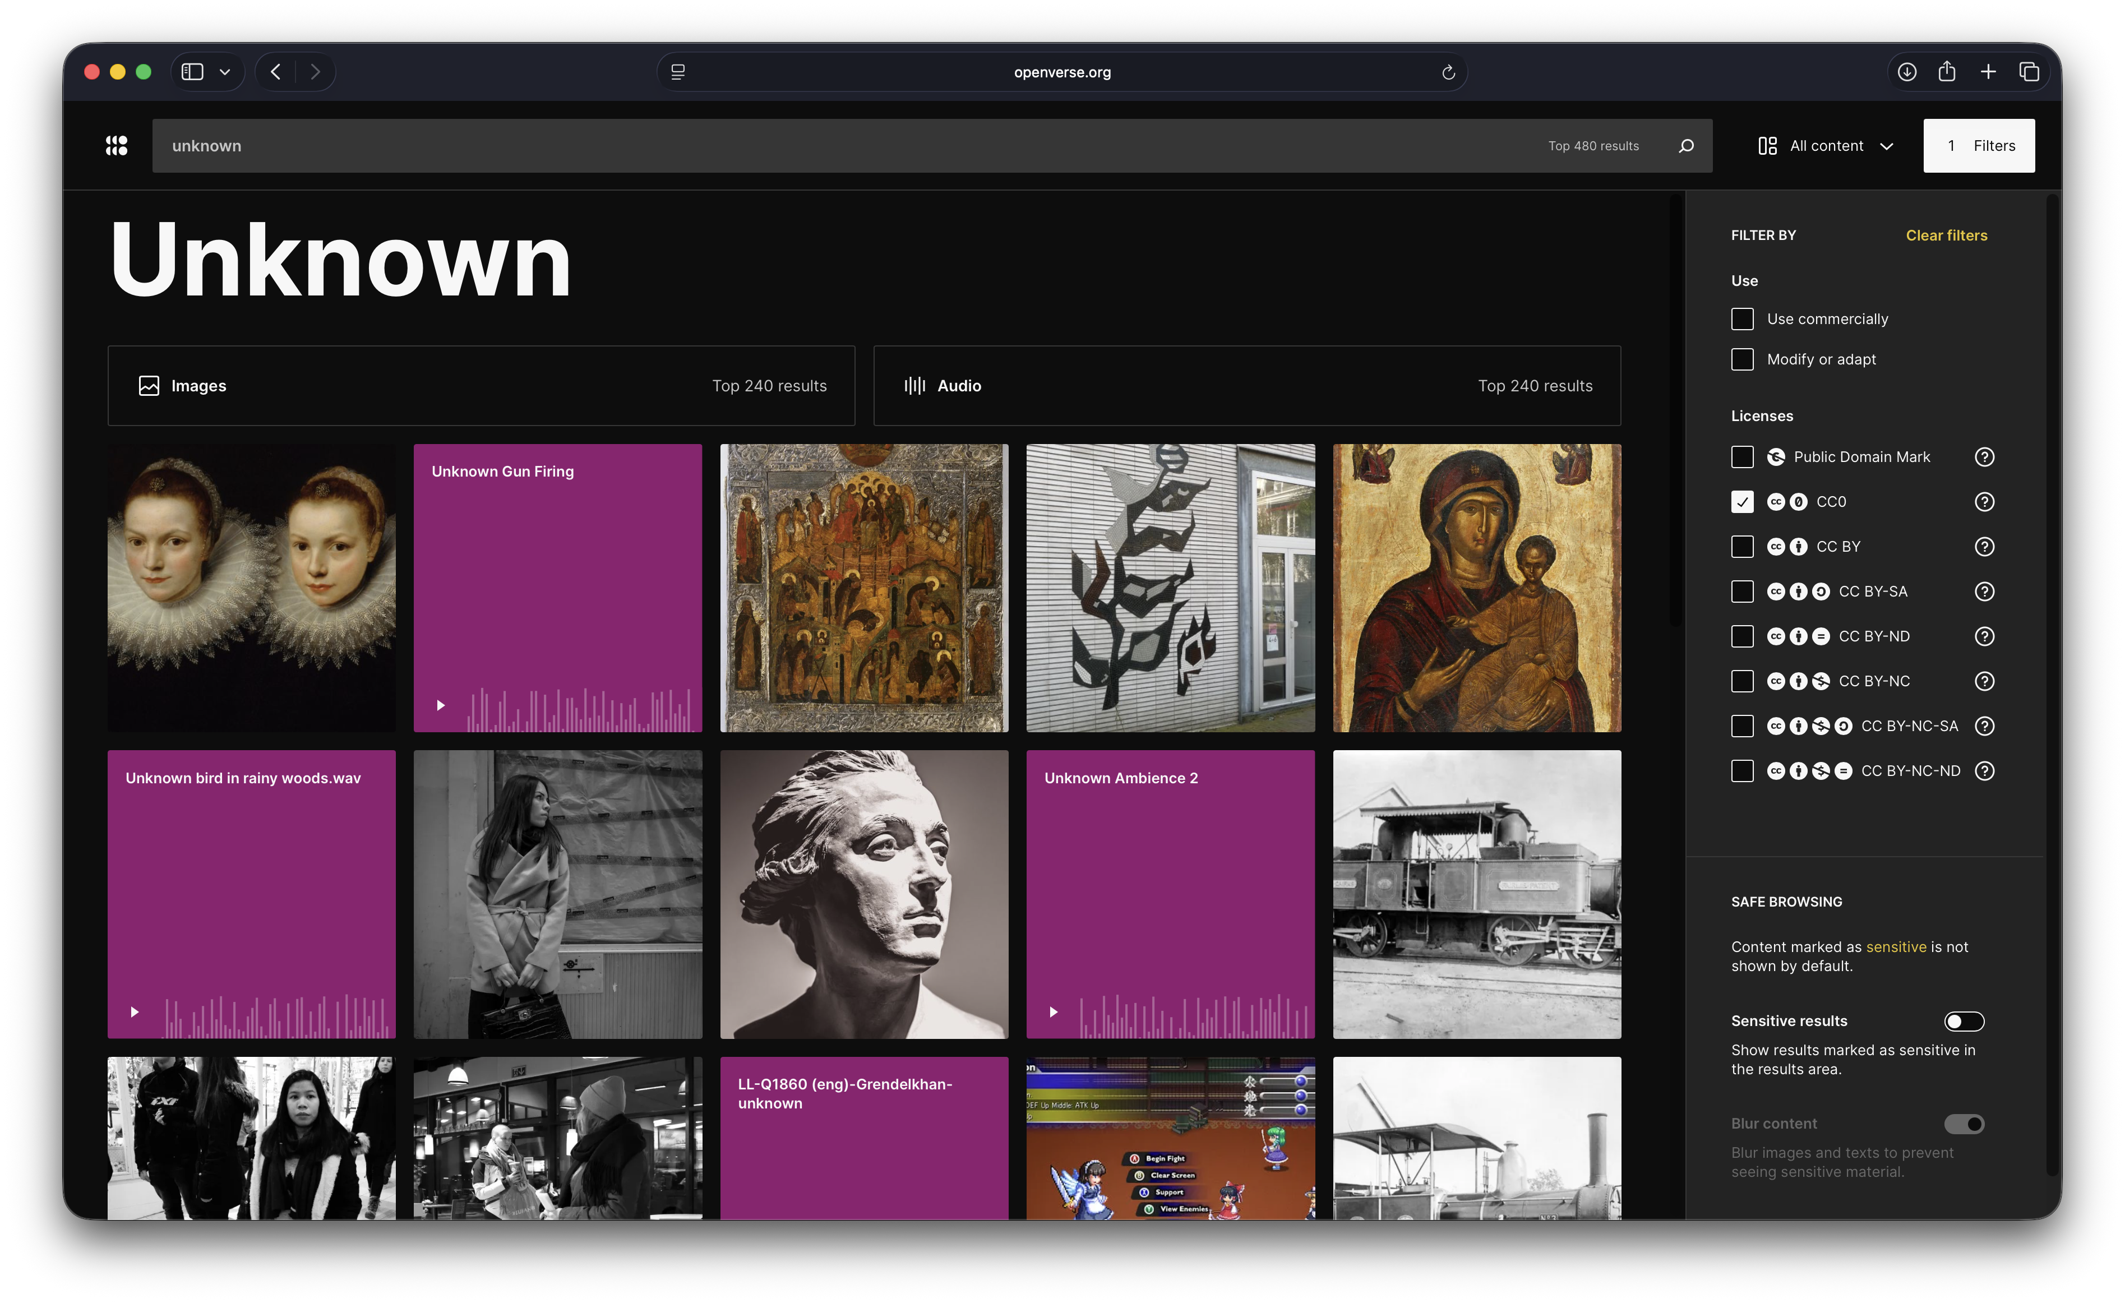
Task: Submit search with the magnifier icon
Action: [1686, 146]
